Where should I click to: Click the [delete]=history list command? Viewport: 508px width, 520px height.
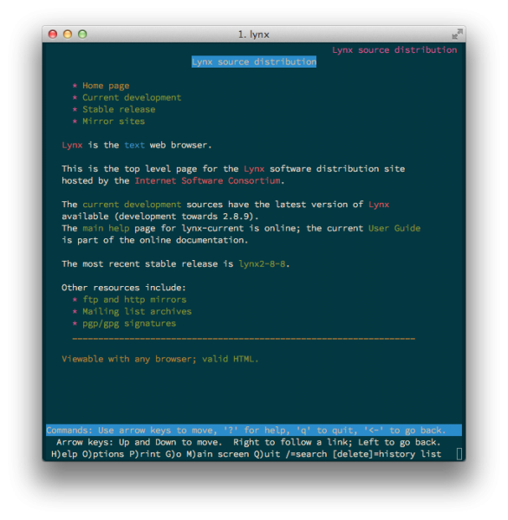pyautogui.click(x=387, y=454)
